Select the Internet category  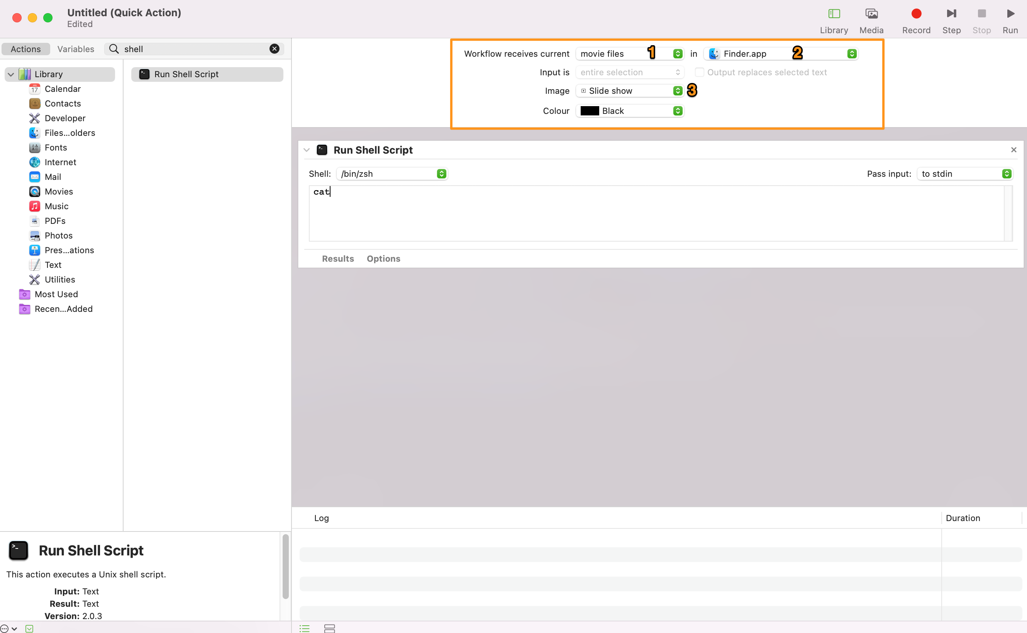point(60,162)
